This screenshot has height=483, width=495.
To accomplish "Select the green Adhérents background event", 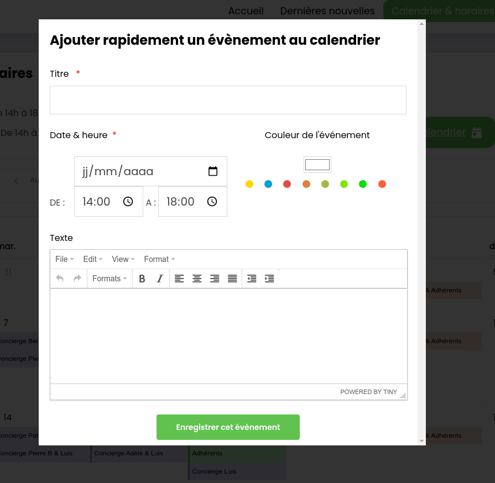I will tap(237, 454).
